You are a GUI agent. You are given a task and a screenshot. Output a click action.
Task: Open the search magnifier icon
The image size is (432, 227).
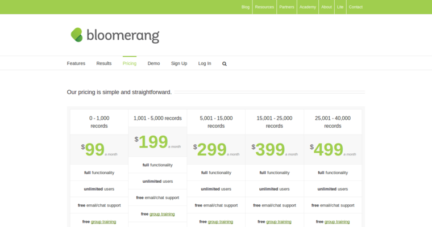225,64
